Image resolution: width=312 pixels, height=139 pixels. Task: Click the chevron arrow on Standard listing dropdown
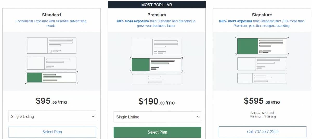93,116
